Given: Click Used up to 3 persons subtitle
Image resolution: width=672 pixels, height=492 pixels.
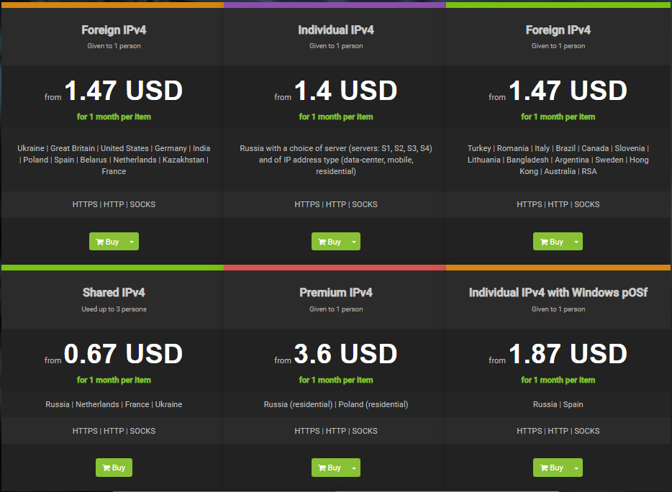Looking at the screenshot, I should (114, 309).
